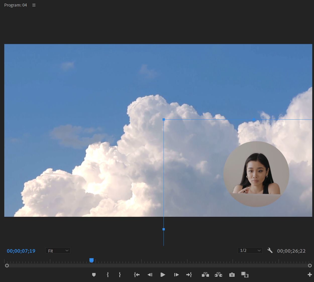
Task: Click the blue playhead on time ruler
Action: tap(91, 260)
